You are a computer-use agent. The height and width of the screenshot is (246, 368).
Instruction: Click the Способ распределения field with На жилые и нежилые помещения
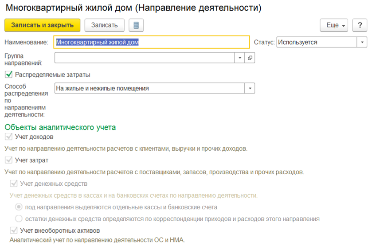click(x=149, y=88)
